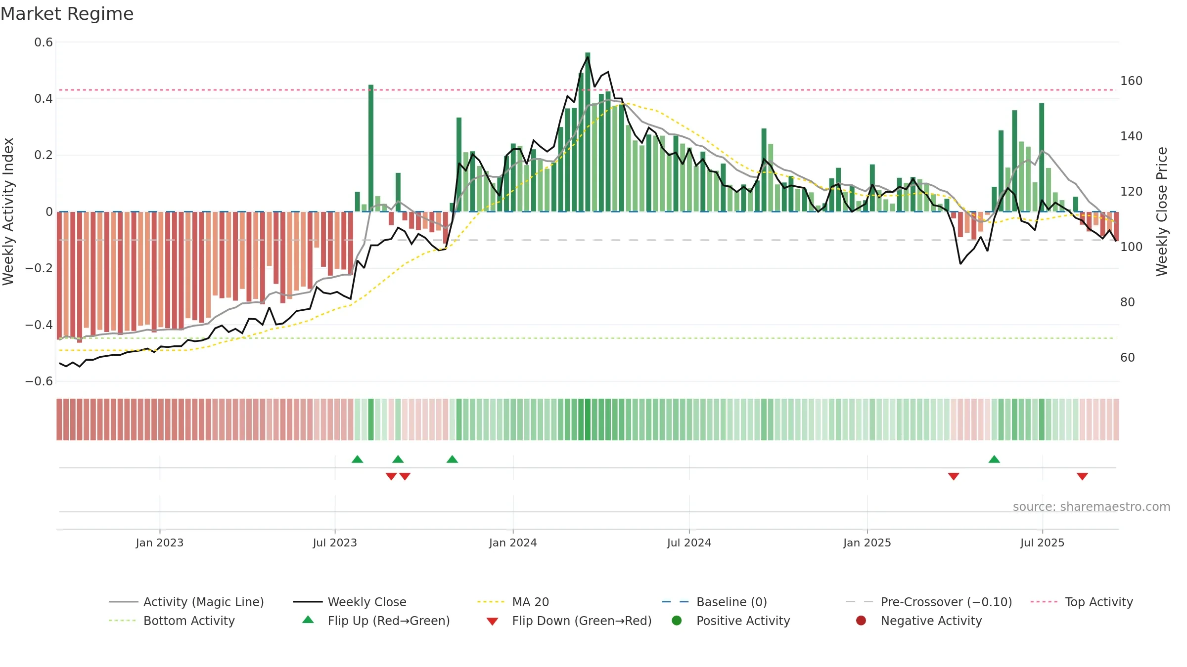Click the Jan 2024 x-axis label
This screenshot has width=1187, height=667.
[x=513, y=542]
